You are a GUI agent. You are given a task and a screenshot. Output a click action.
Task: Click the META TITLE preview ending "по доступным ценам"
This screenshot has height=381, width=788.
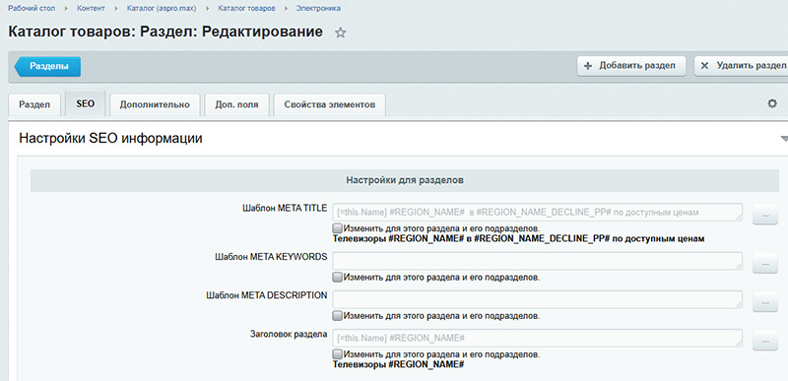519,239
